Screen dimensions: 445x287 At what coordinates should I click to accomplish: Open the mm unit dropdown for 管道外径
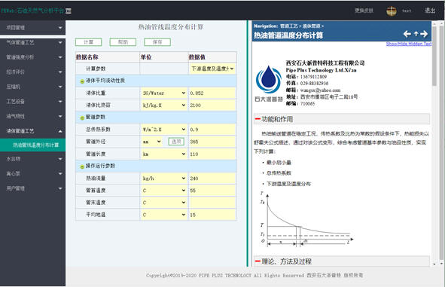(151, 142)
